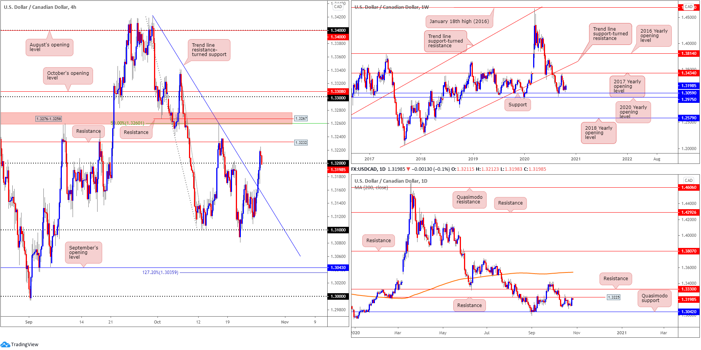Select the 50.00%(1.32601) Fibonacci label
This screenshot has height=350, width=701.
(128, 123)
